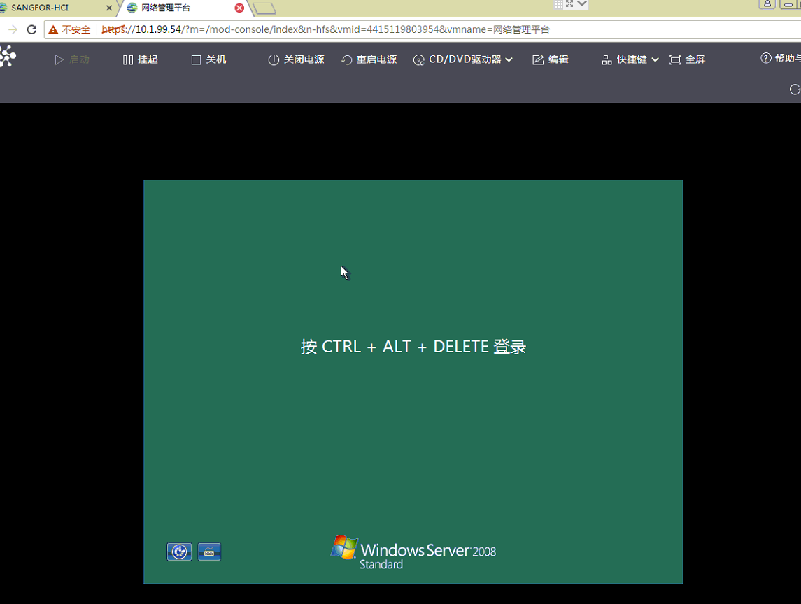Click the 关机 (shut down) button
This screenshot has width=801, height=604.
click(x=208, y=59)
